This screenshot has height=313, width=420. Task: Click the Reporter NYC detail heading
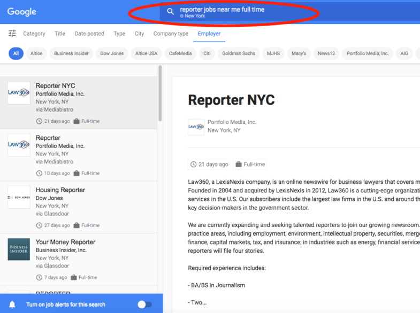231,100
